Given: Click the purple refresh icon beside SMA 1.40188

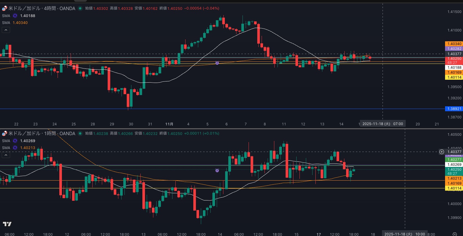Looking at the screenshot, I should coord(15,16).
